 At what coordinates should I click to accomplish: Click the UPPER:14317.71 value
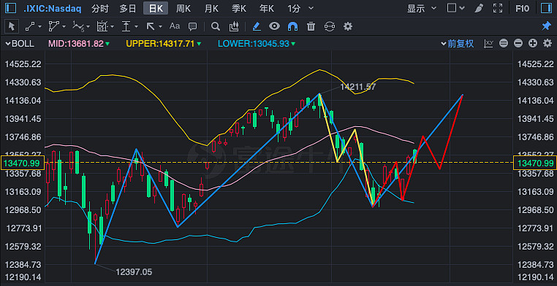click(161, 44)
